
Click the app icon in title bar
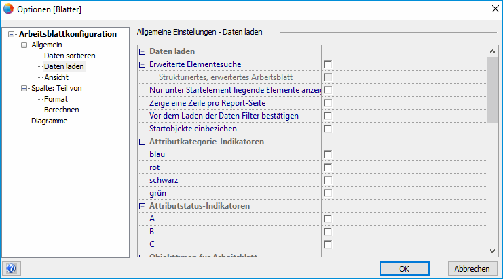pyautogui.click(x=8, y=9)
